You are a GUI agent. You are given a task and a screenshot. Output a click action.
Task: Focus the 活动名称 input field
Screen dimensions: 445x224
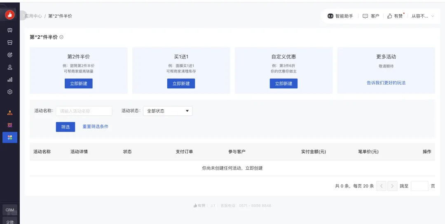84,111
